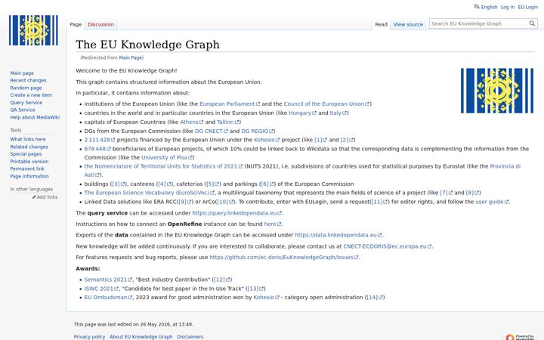This screenshot has height=340, width=544.
Task: Click the EU Login link
Action: coord(527,7)
